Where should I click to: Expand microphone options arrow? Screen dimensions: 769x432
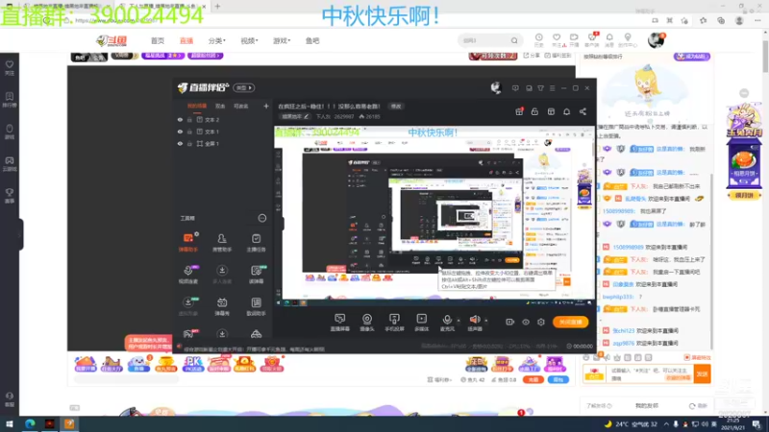click(x=459, y=321)
